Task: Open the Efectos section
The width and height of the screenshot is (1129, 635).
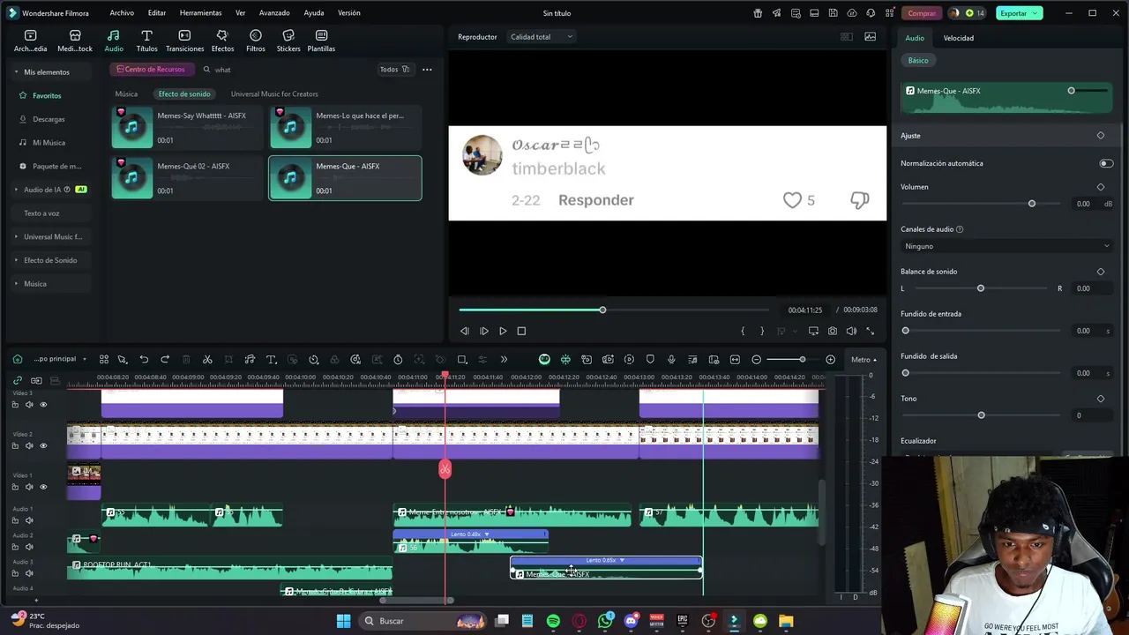Action: pos(222,41)
